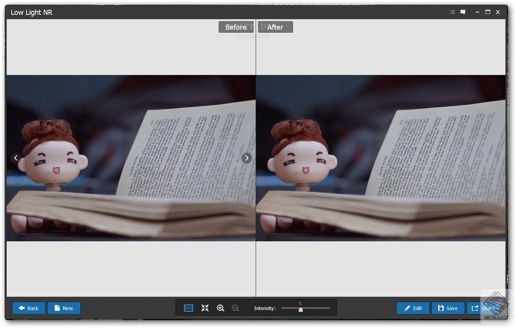Go to next image arrow
The height and width of the screenshot is (328, 516).
[x=246, y=158]
